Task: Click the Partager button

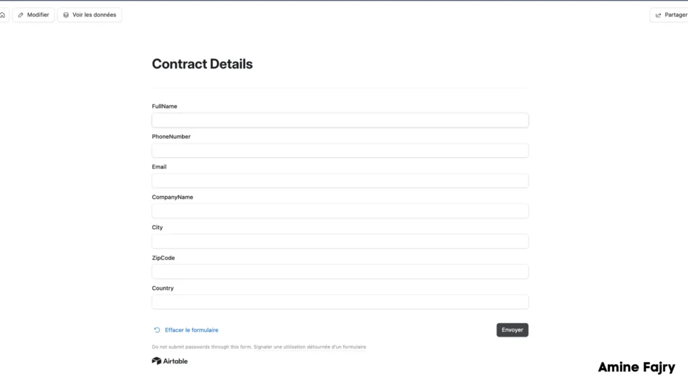Action: [x=670, y=15]
